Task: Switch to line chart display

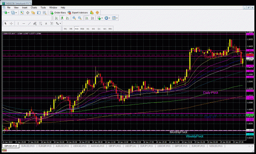Action: pos(68,18)
